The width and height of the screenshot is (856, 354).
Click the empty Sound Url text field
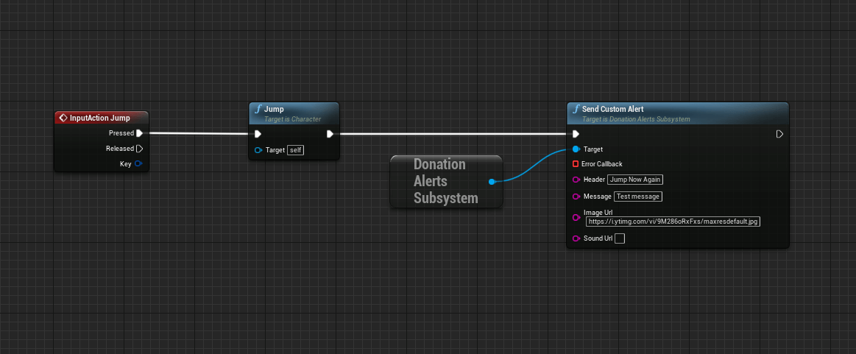pos(620,238)
